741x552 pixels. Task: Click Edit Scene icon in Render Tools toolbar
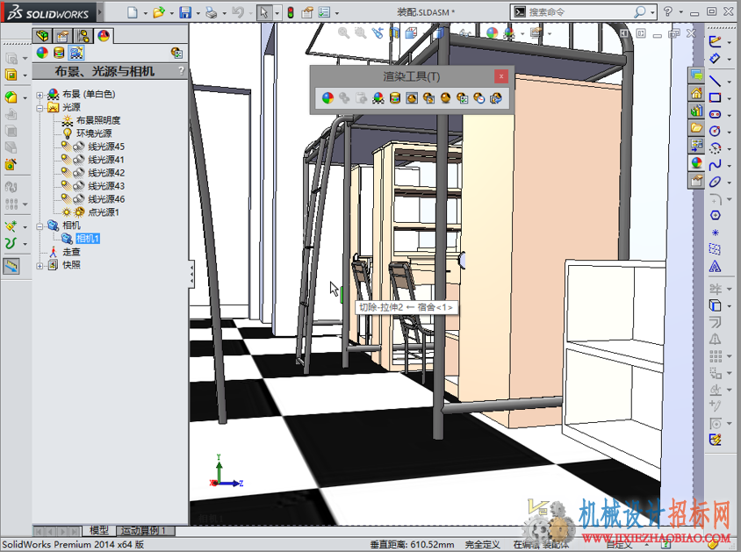click(378, 97)
